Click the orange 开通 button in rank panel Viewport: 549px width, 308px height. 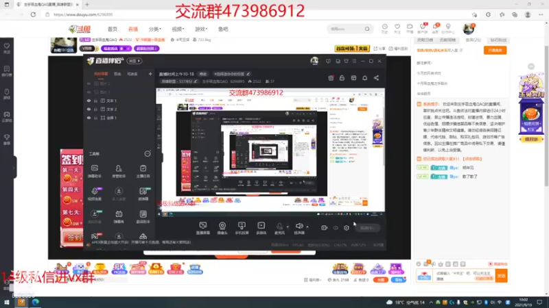point(495,50)
